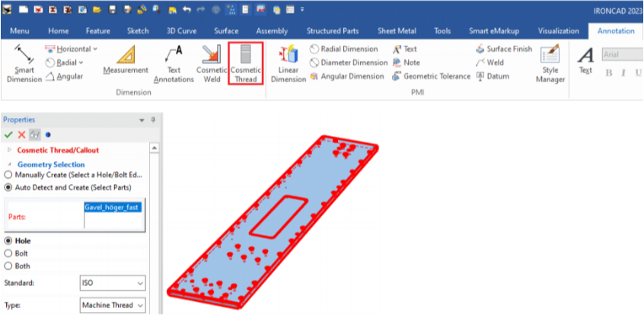Activate the Cosmetic Thread tool

[246, 64]
